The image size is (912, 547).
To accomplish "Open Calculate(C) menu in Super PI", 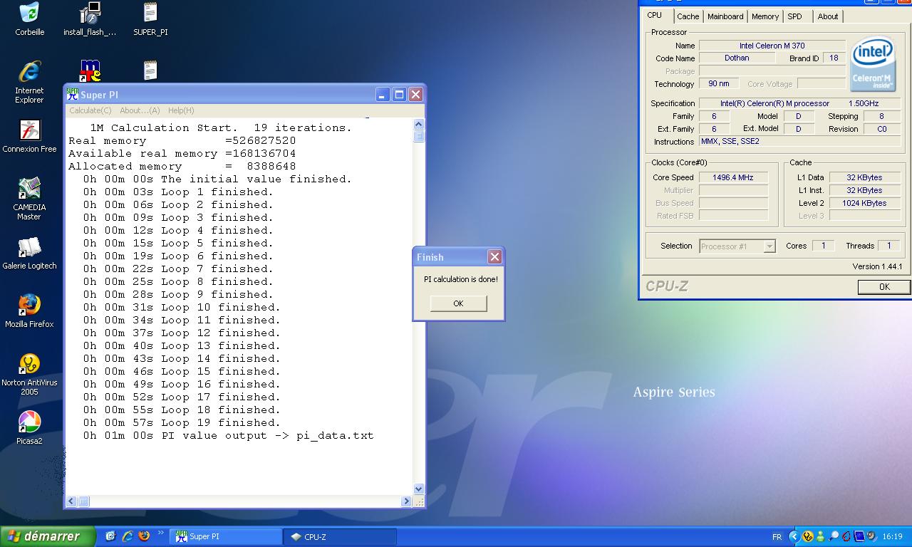I will 90,110.
